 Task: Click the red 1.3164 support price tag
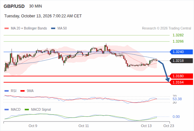(x=181, y=82)
